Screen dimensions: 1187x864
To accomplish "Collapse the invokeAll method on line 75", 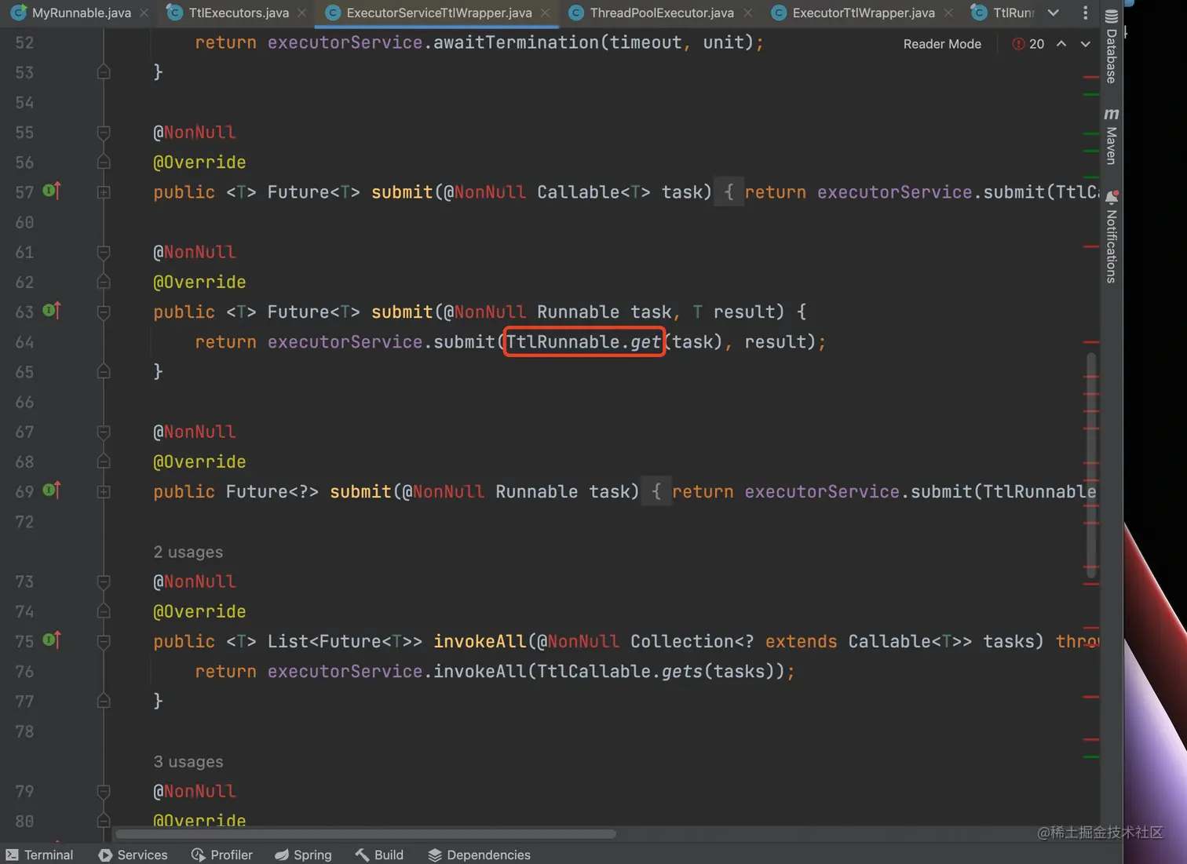I will point(104,642).
